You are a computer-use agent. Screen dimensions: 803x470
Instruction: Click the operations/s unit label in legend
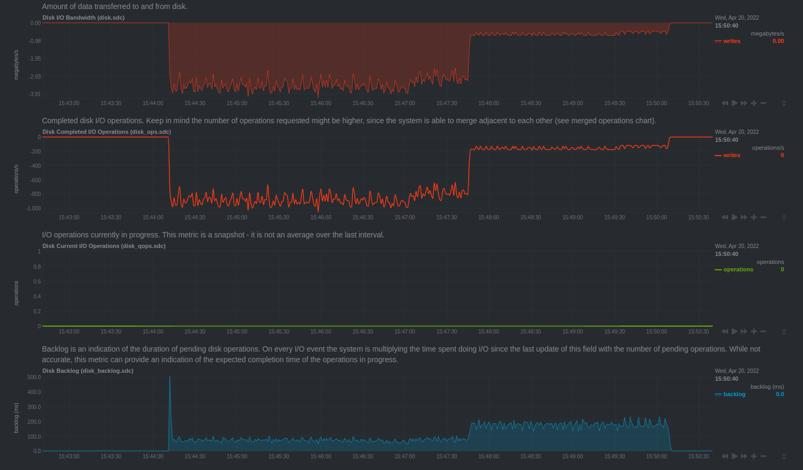[x=768, y=148]
